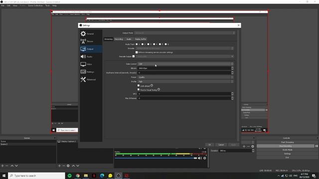Click info icon beside Look-ahead
319x179 pixels.
152,86
